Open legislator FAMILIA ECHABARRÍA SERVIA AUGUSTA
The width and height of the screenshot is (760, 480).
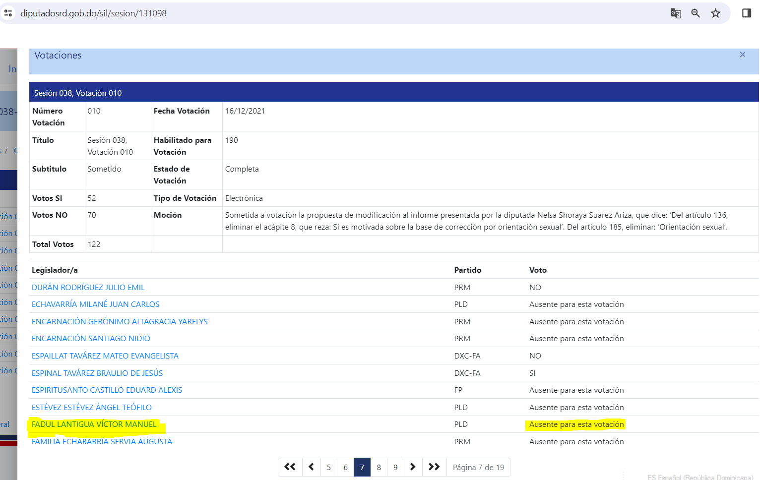click(102, 442)
